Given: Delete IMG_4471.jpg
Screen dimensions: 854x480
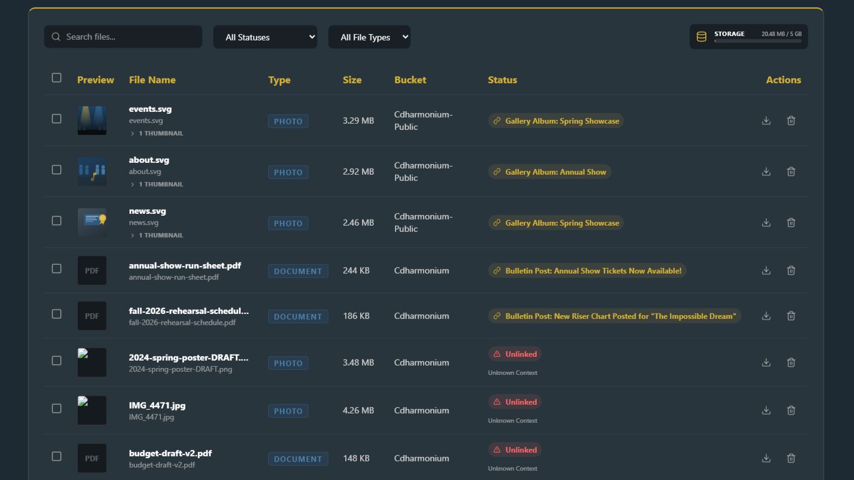Looking at the screenshot, I should (791, 410).
